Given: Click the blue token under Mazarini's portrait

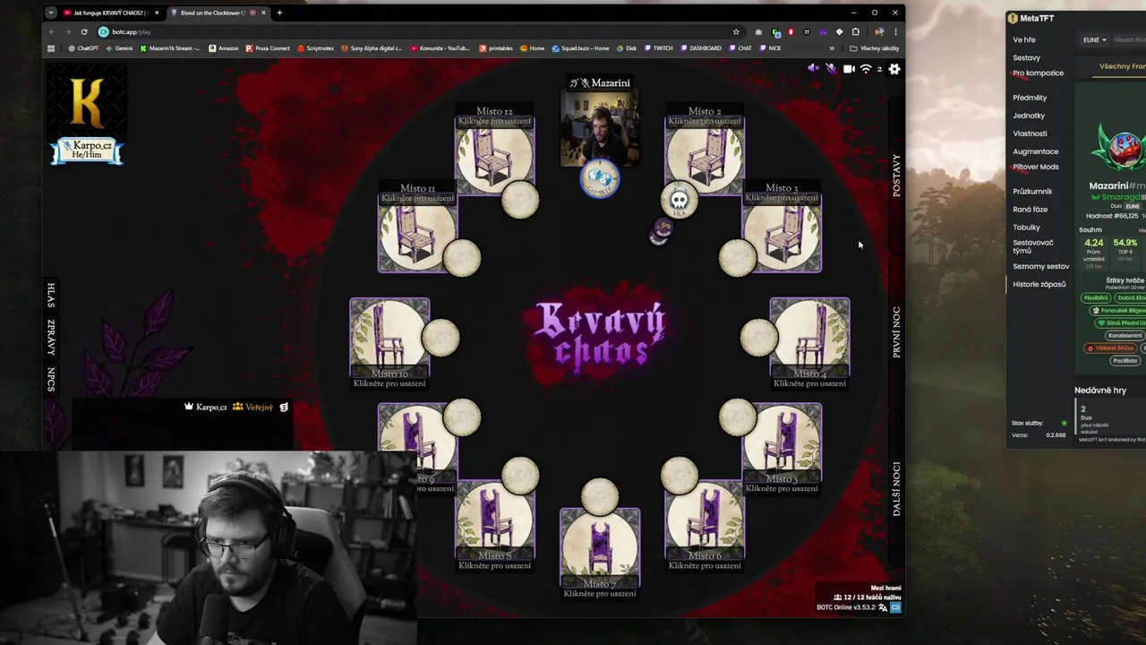Looking at the screenshot, I should tap(600, 179).
